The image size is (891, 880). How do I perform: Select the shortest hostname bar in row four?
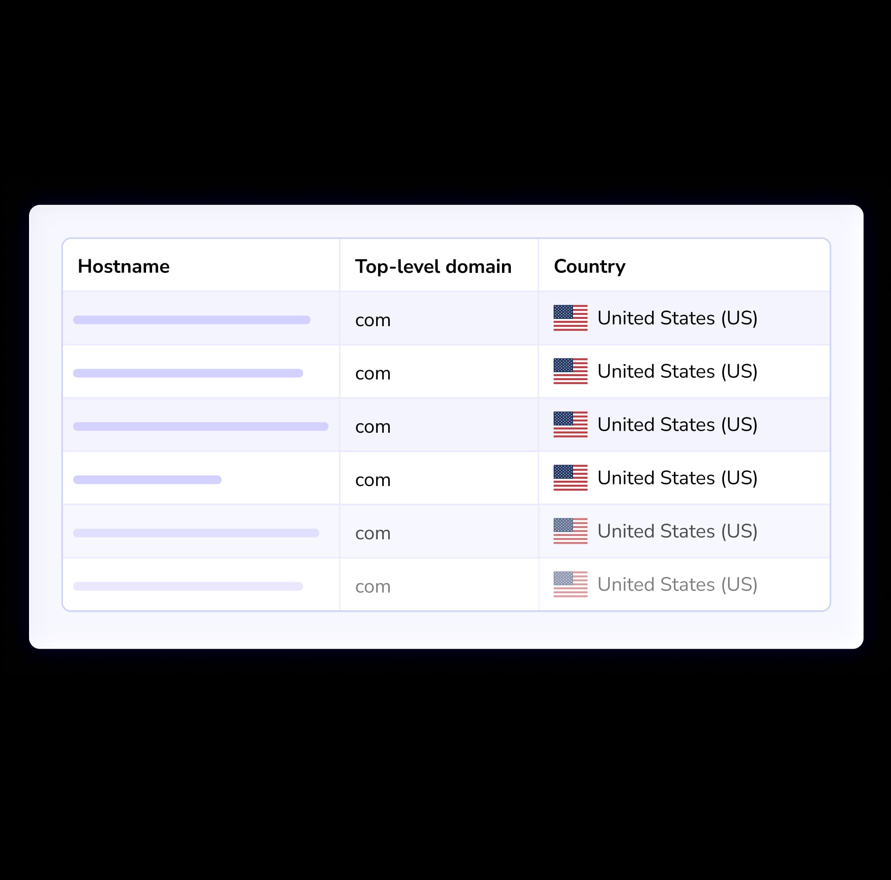click(146, 479)
